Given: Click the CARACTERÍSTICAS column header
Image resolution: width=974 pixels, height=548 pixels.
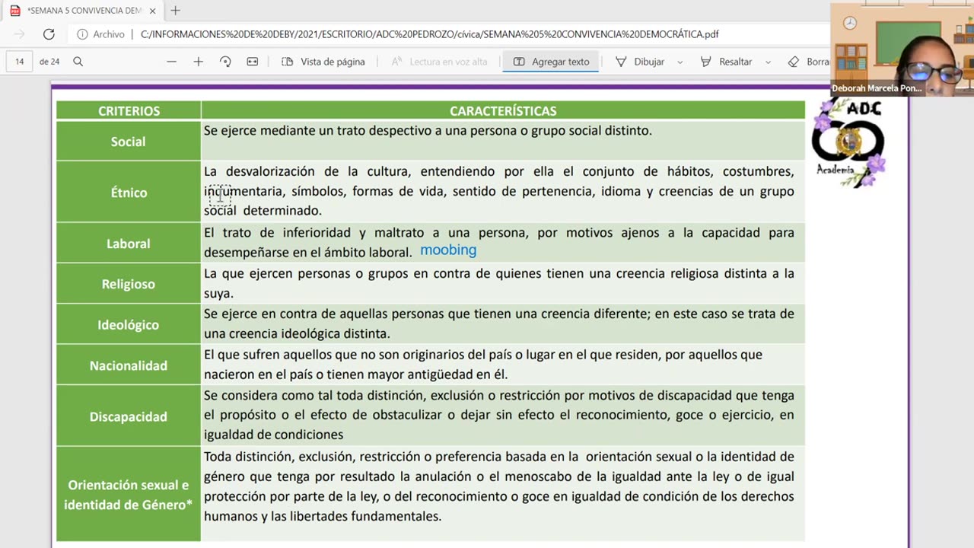Looking at the screenshot, I should pos(503,111).
